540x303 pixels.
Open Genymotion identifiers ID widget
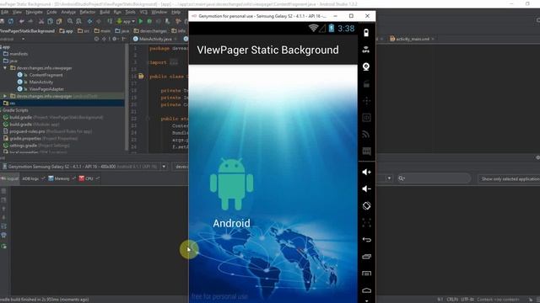click(366, 118)
